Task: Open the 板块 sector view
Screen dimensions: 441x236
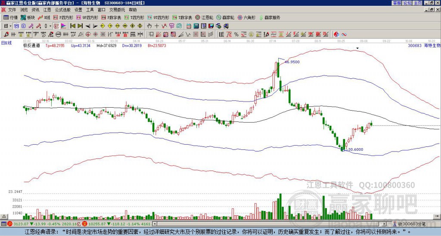Action: click(x=28, y=17)
